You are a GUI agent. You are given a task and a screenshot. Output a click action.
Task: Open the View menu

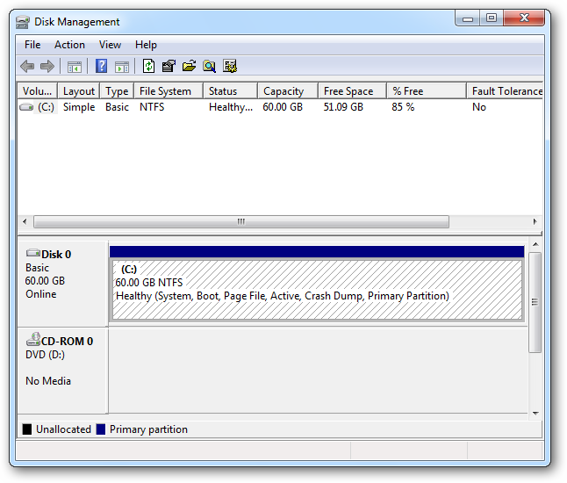111,45
